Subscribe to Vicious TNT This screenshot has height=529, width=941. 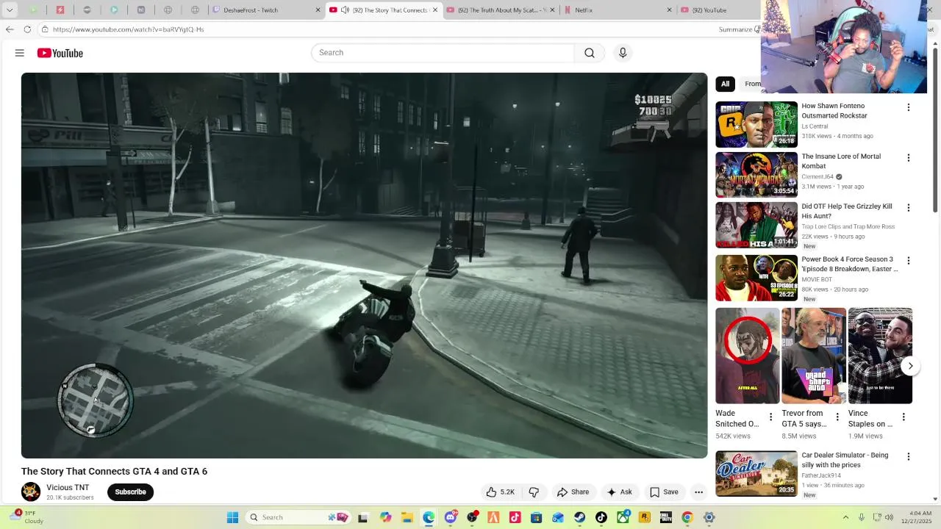[130, 492]
